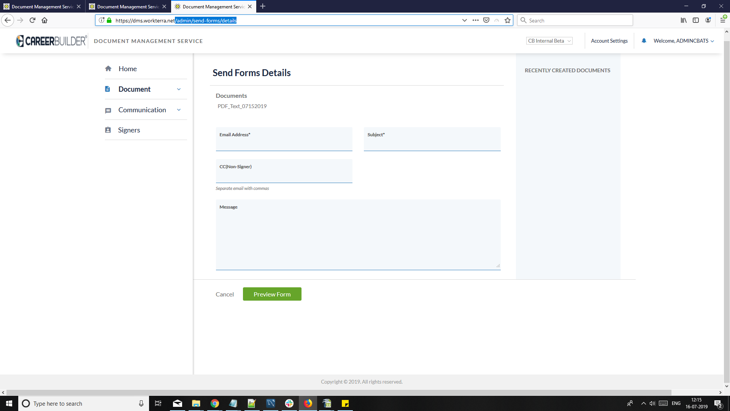Click the taskbar microphone icon
Image resolution: width=730 pixels, height=411 pixels.
pyautogui.click(x=141, y=403)
